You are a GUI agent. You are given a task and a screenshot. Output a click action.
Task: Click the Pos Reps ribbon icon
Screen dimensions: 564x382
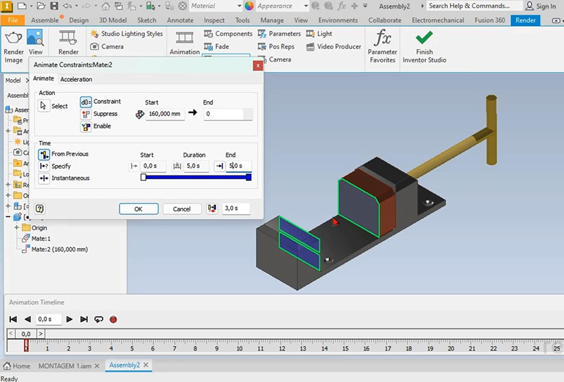(263, 47)
